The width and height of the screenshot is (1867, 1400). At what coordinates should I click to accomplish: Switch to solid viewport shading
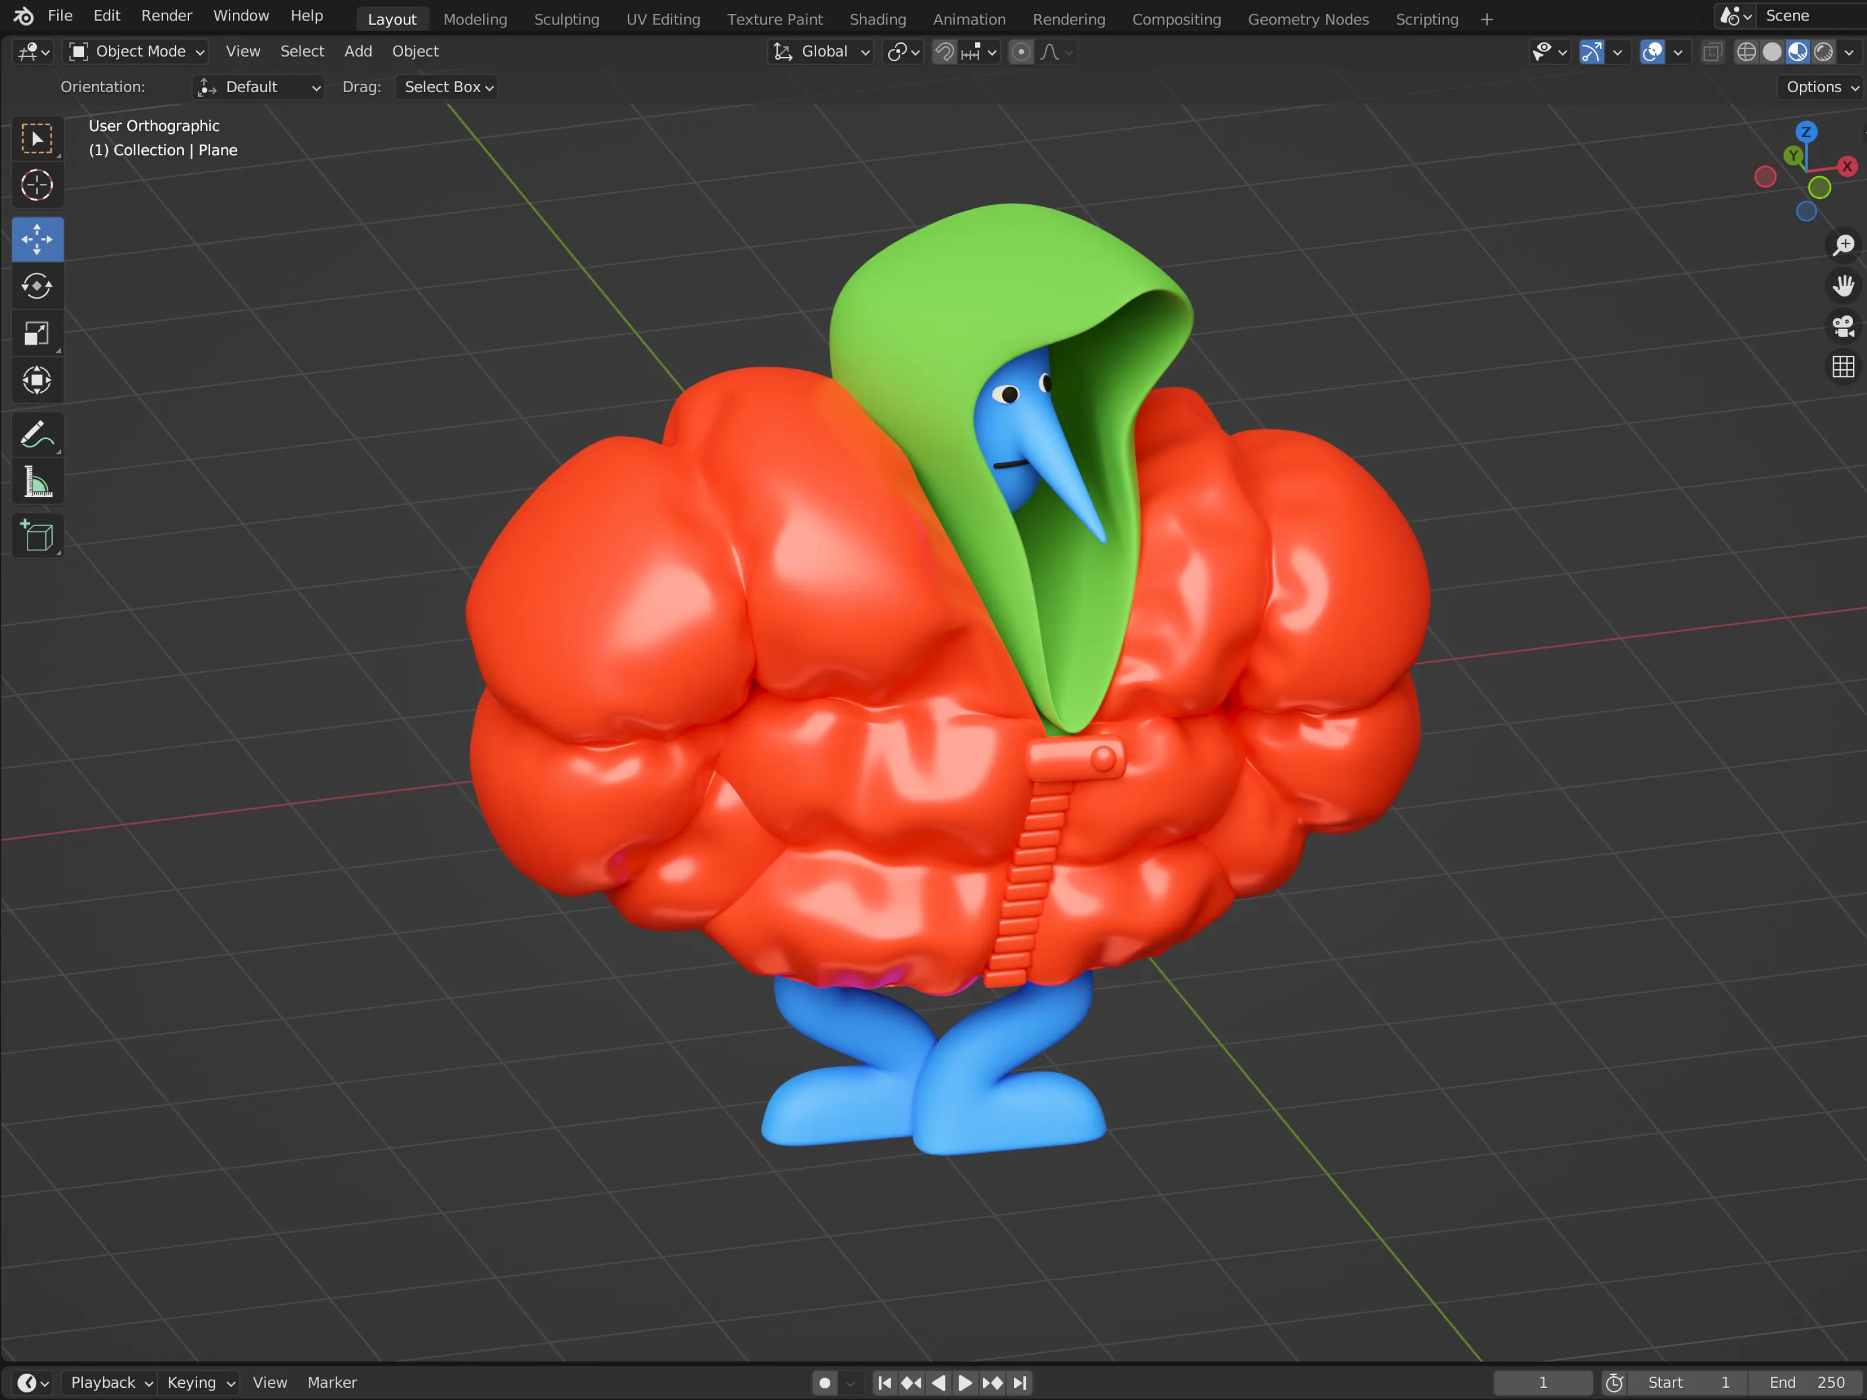(x=1772, y=52)
